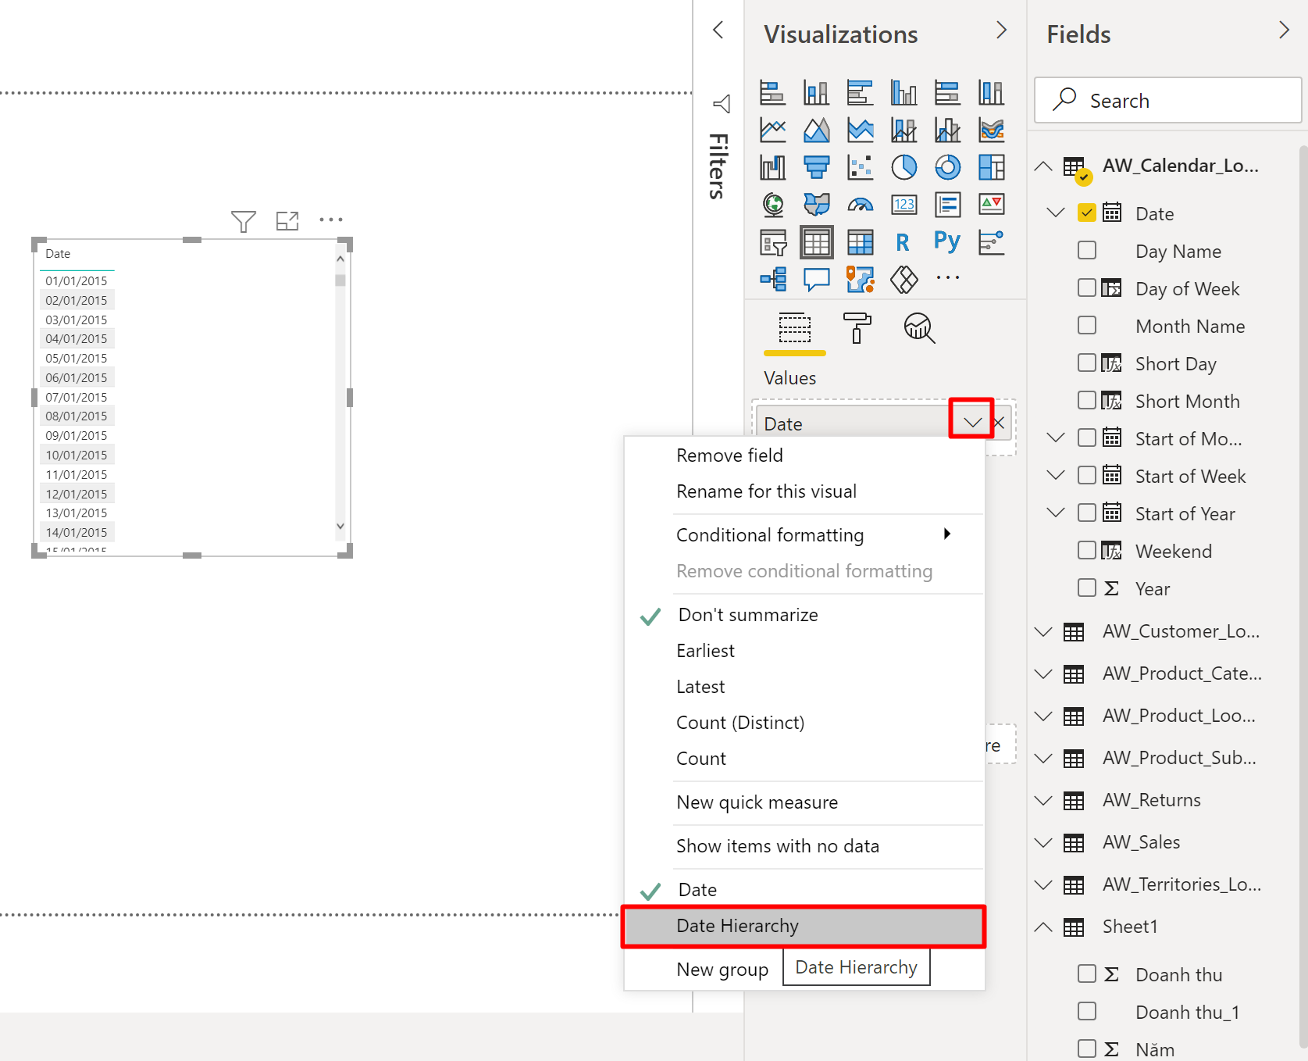Viewport: 1308px width, 1061px height.
Task: Select the Decomposition tree visual
Action: [772, 279]
